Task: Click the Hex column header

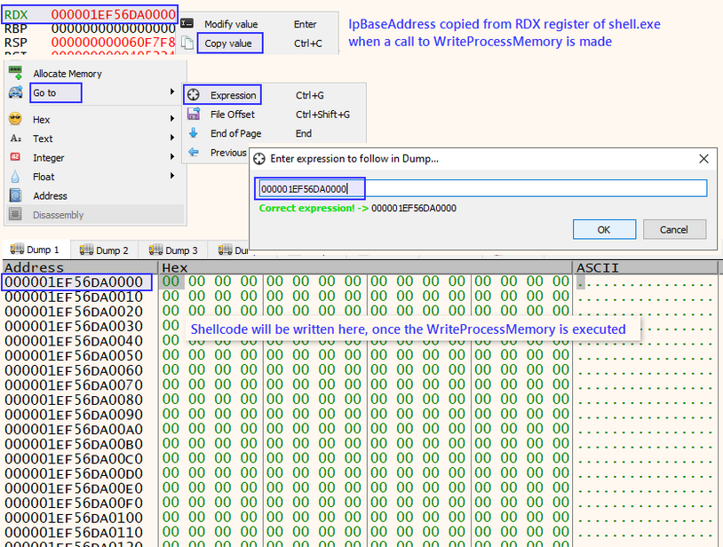Action: pos(365,267)
